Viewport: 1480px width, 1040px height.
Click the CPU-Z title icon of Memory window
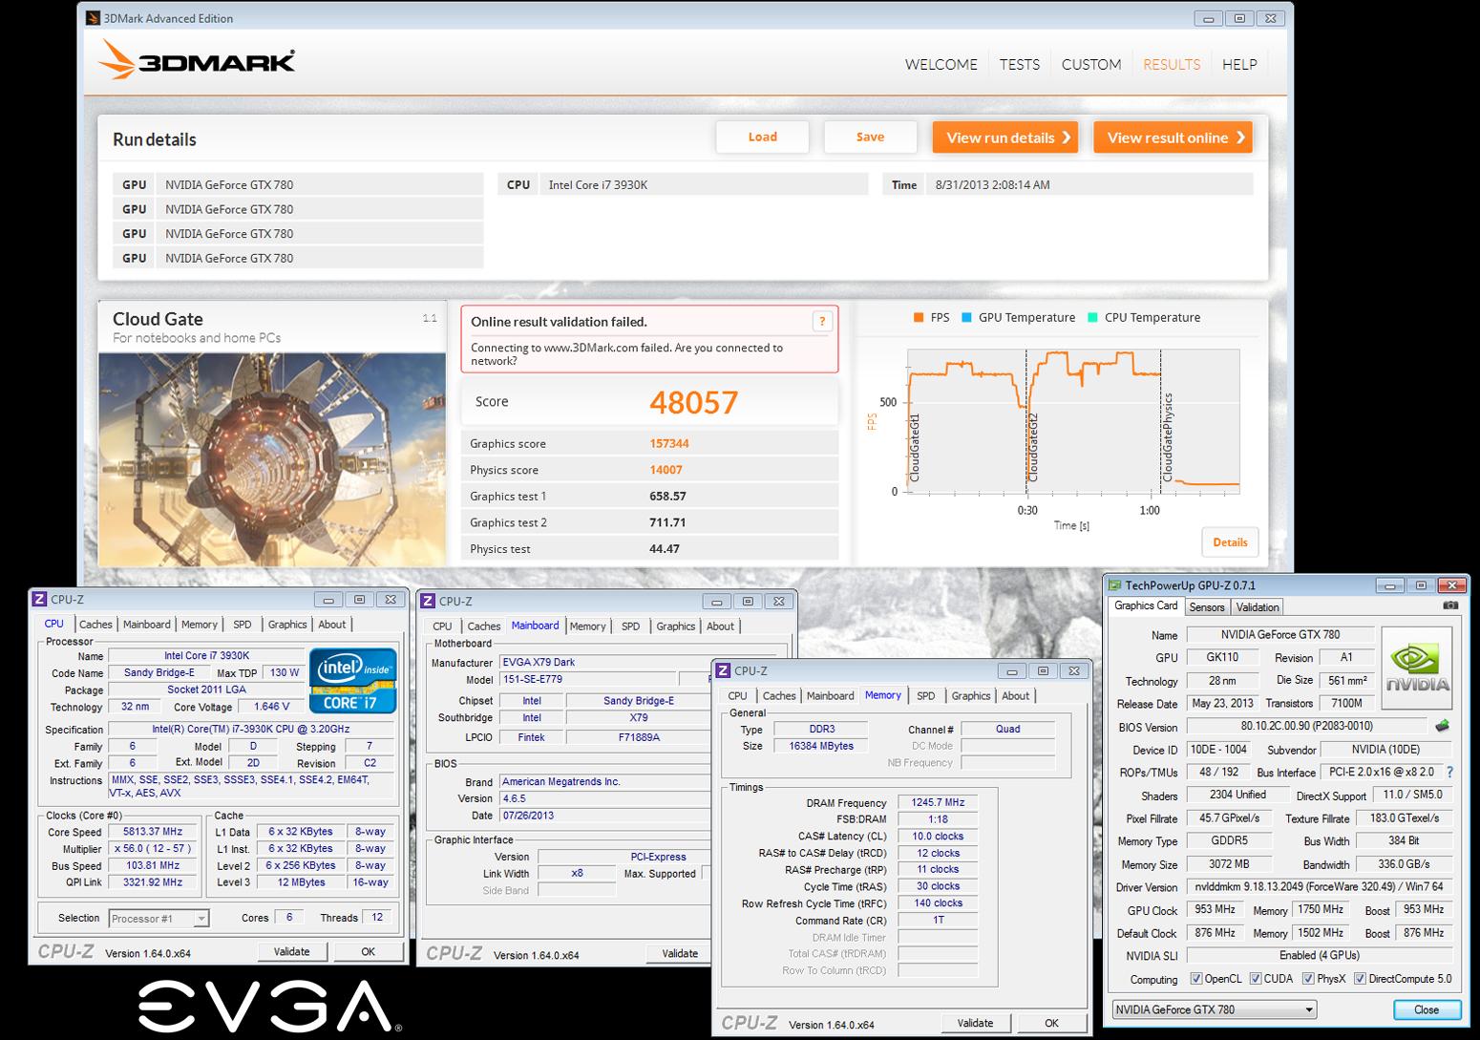pyautogui.click(x=724, y=670)
